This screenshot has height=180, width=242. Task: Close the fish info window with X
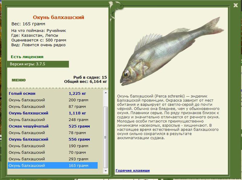tap(236, 5)
